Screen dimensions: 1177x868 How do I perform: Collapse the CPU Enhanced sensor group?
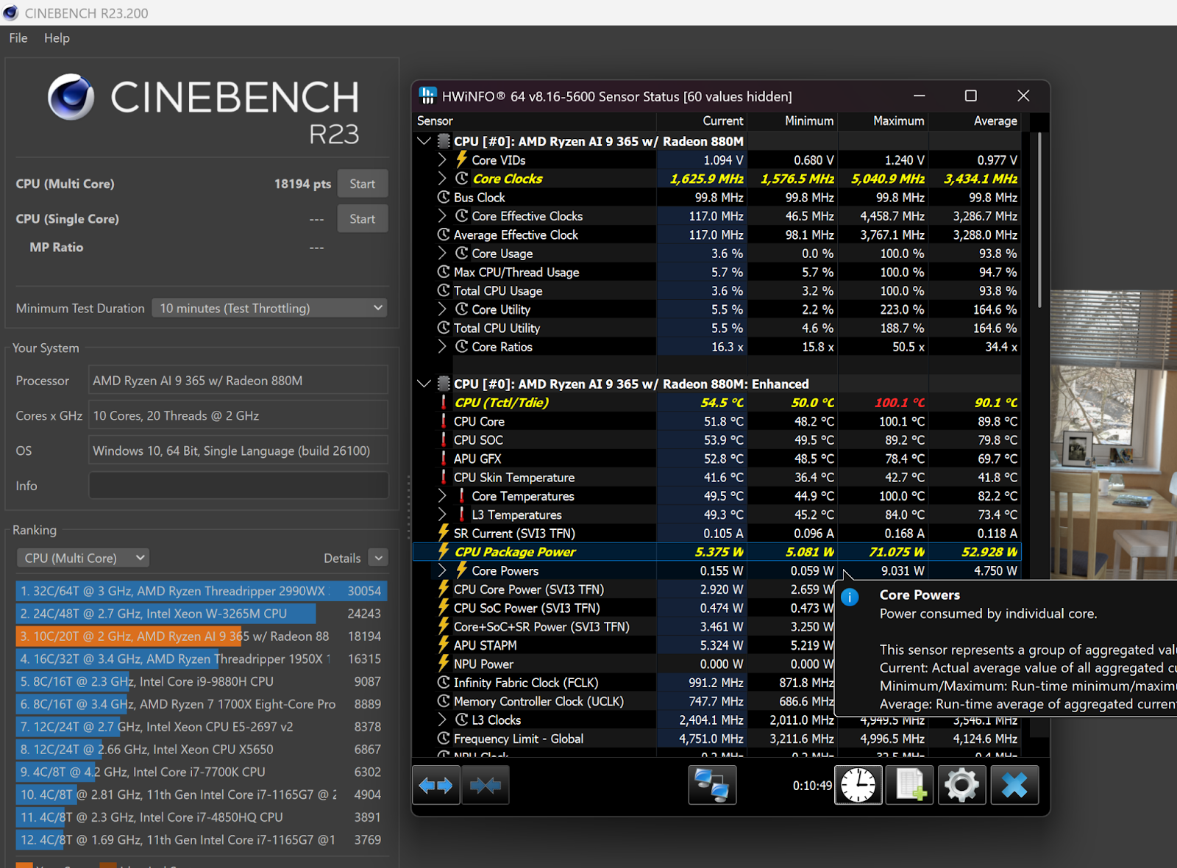pyautogui.click(x=424, y=383)
